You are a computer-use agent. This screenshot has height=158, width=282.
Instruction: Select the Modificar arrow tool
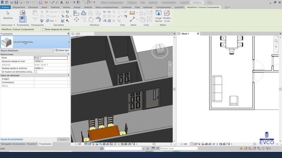[8, 15]
